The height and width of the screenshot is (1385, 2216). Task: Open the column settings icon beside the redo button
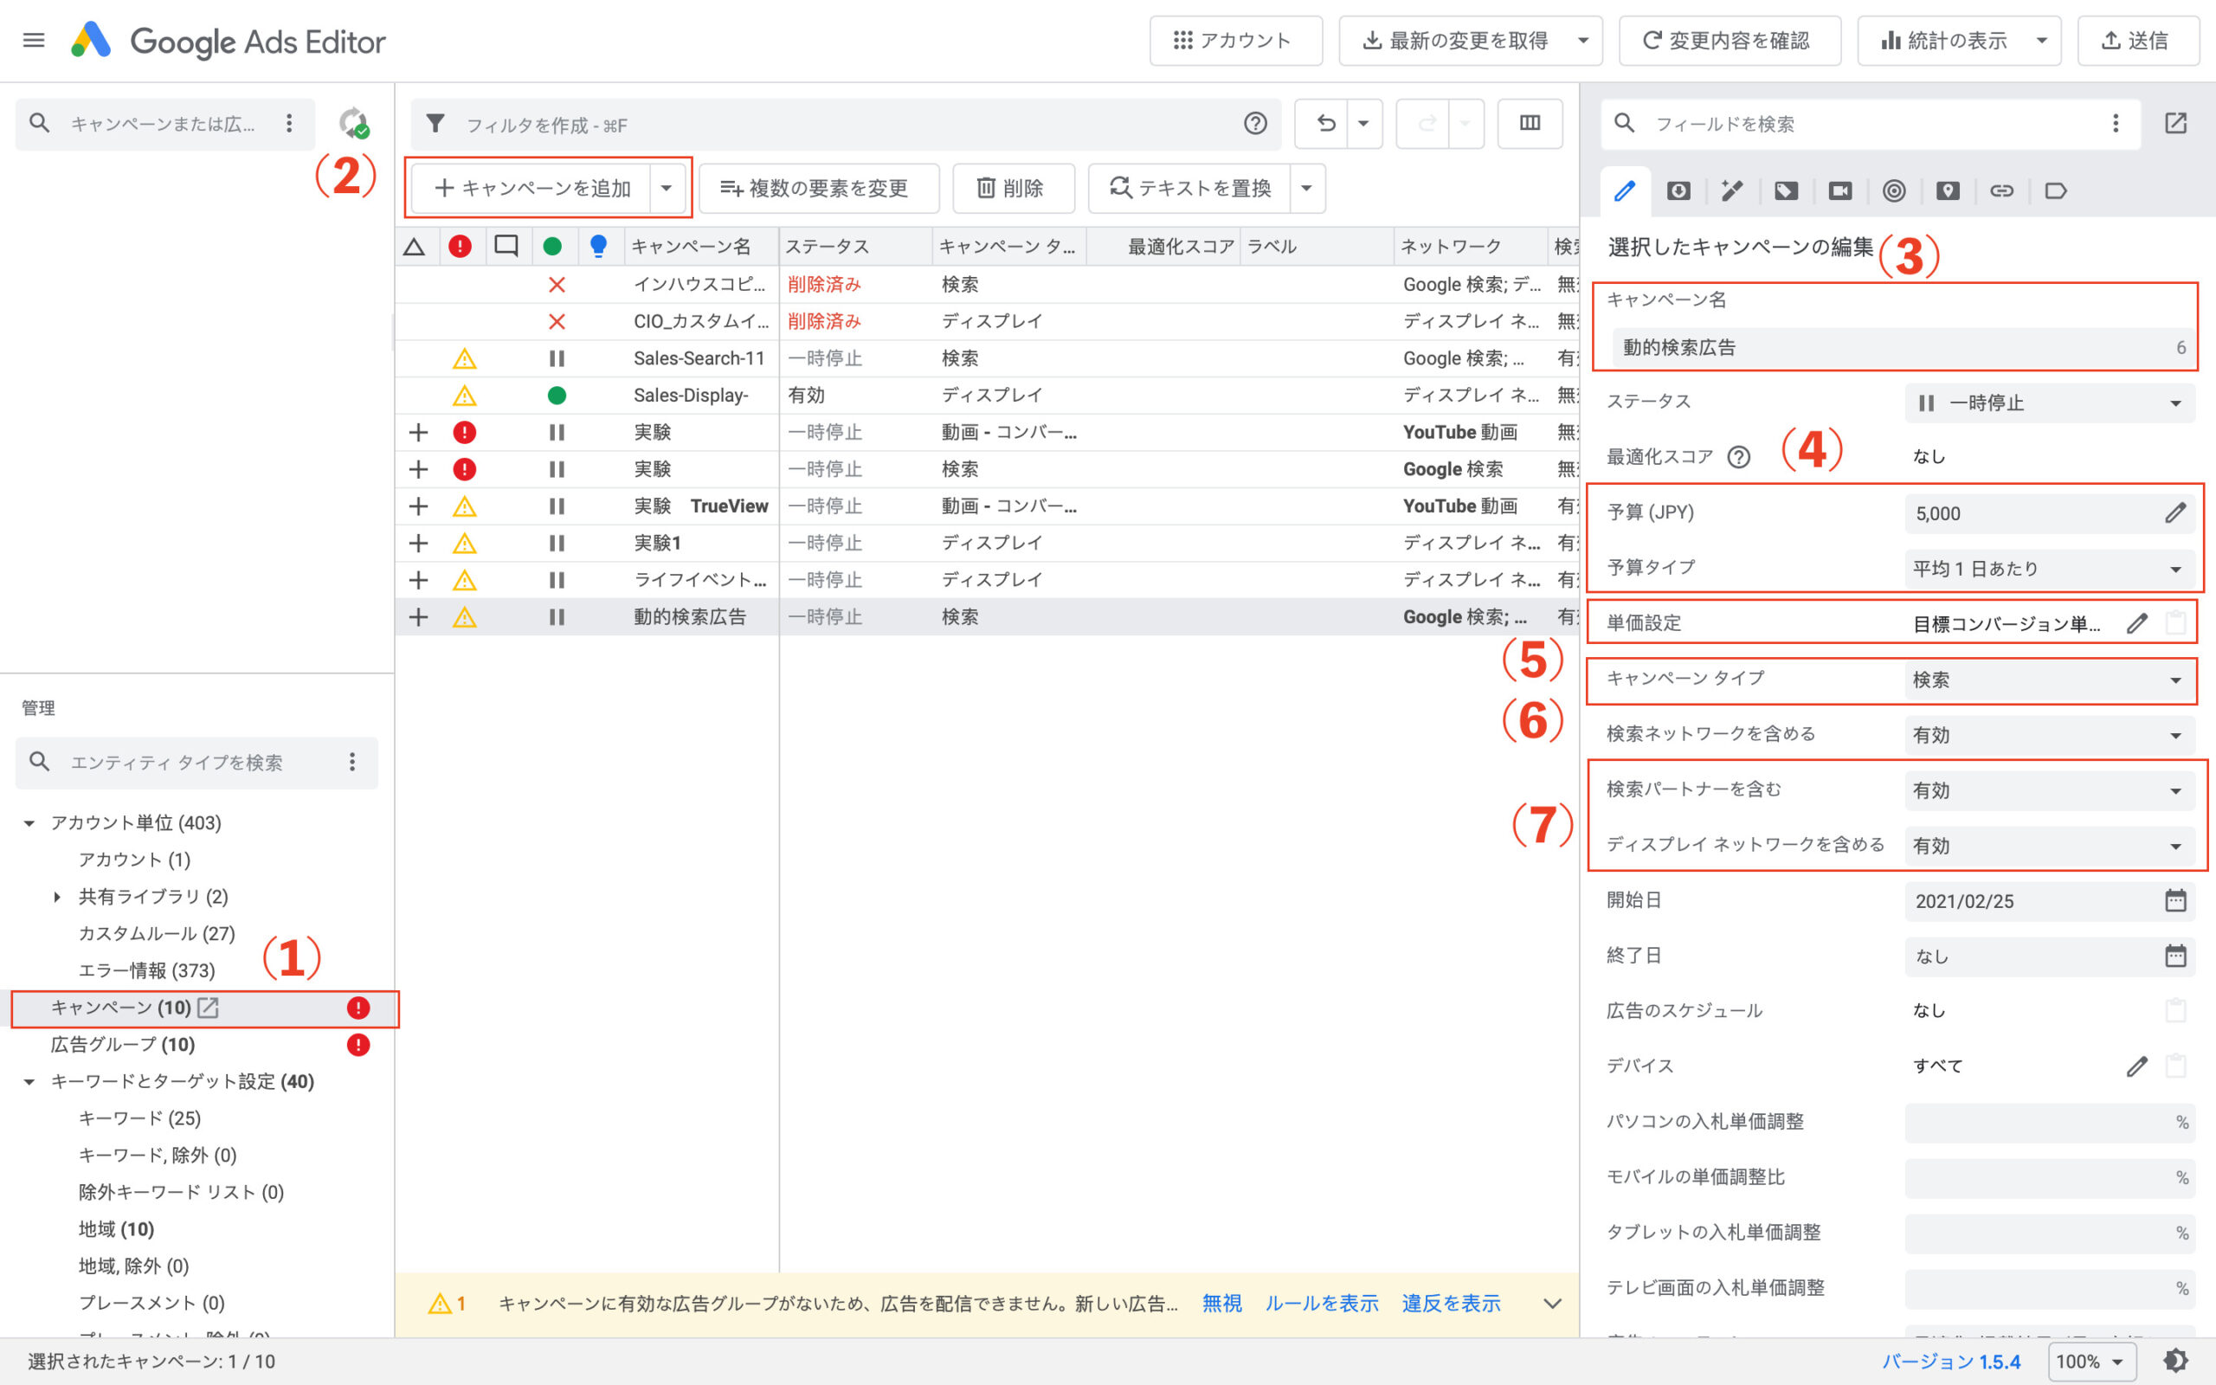pos(1530,123)
